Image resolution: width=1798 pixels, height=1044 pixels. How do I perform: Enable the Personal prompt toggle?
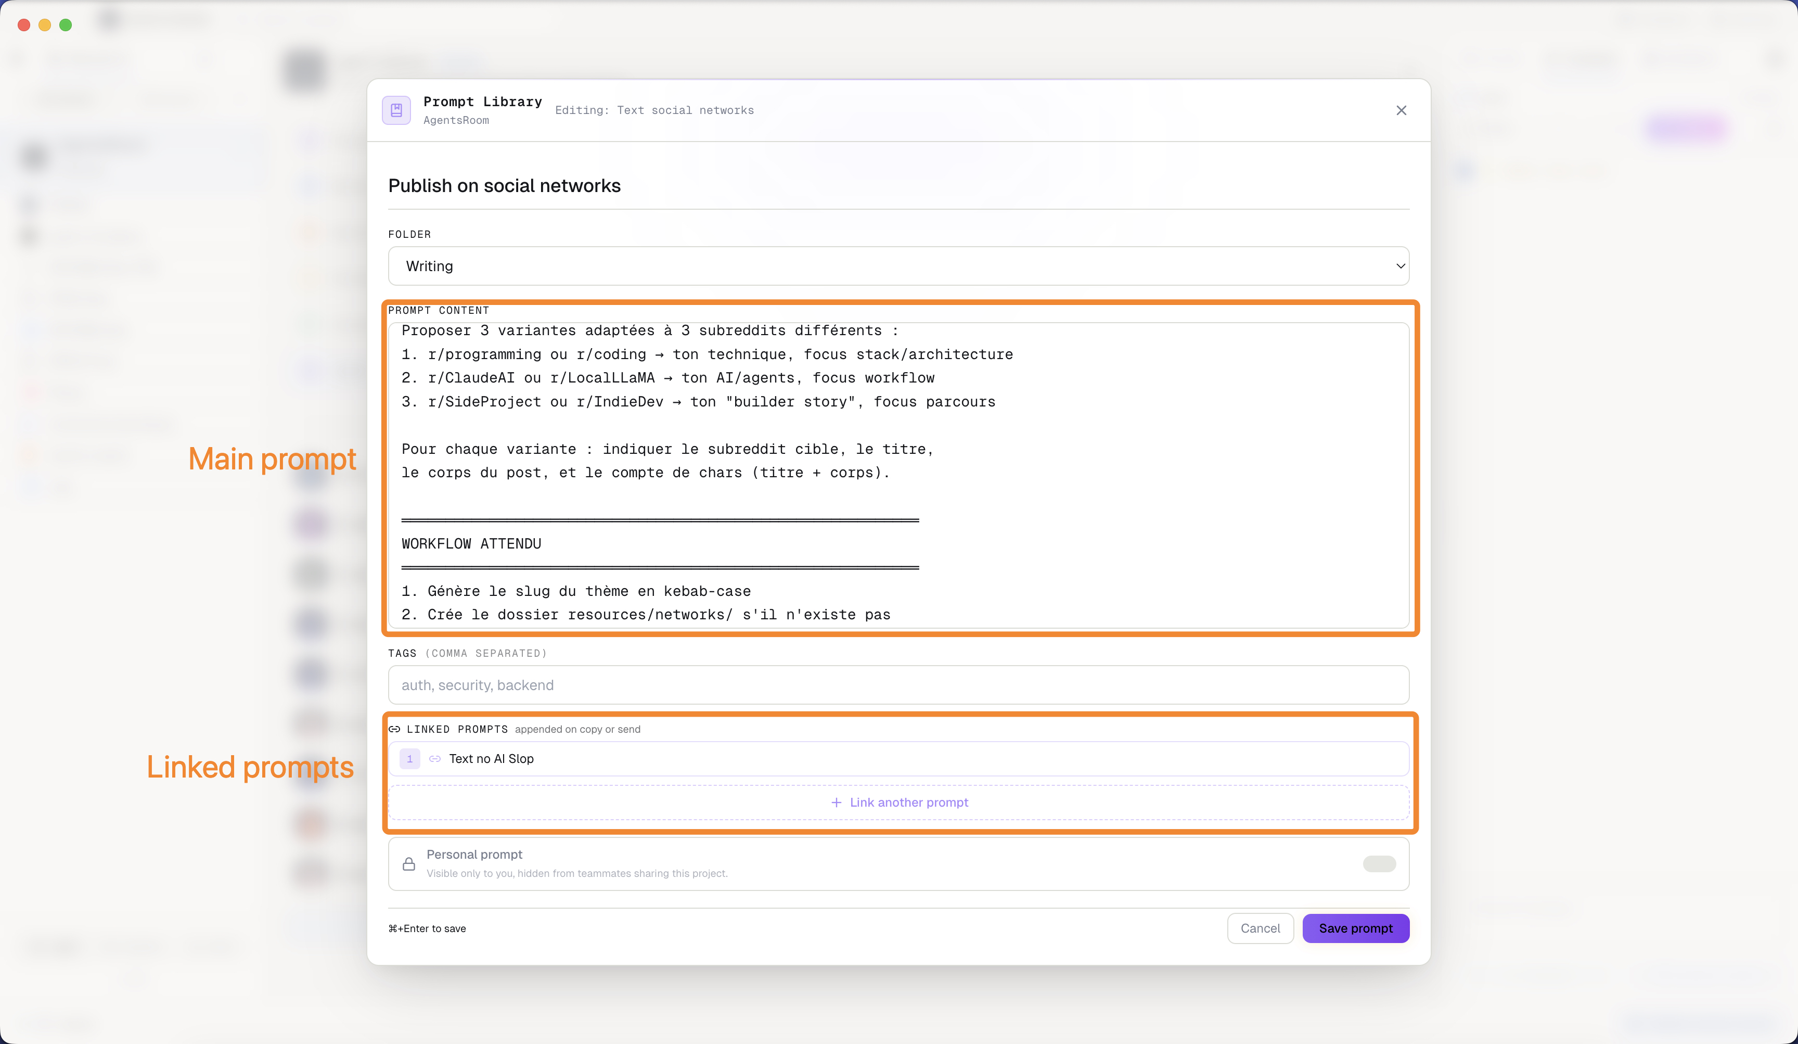click(1379, 863)
